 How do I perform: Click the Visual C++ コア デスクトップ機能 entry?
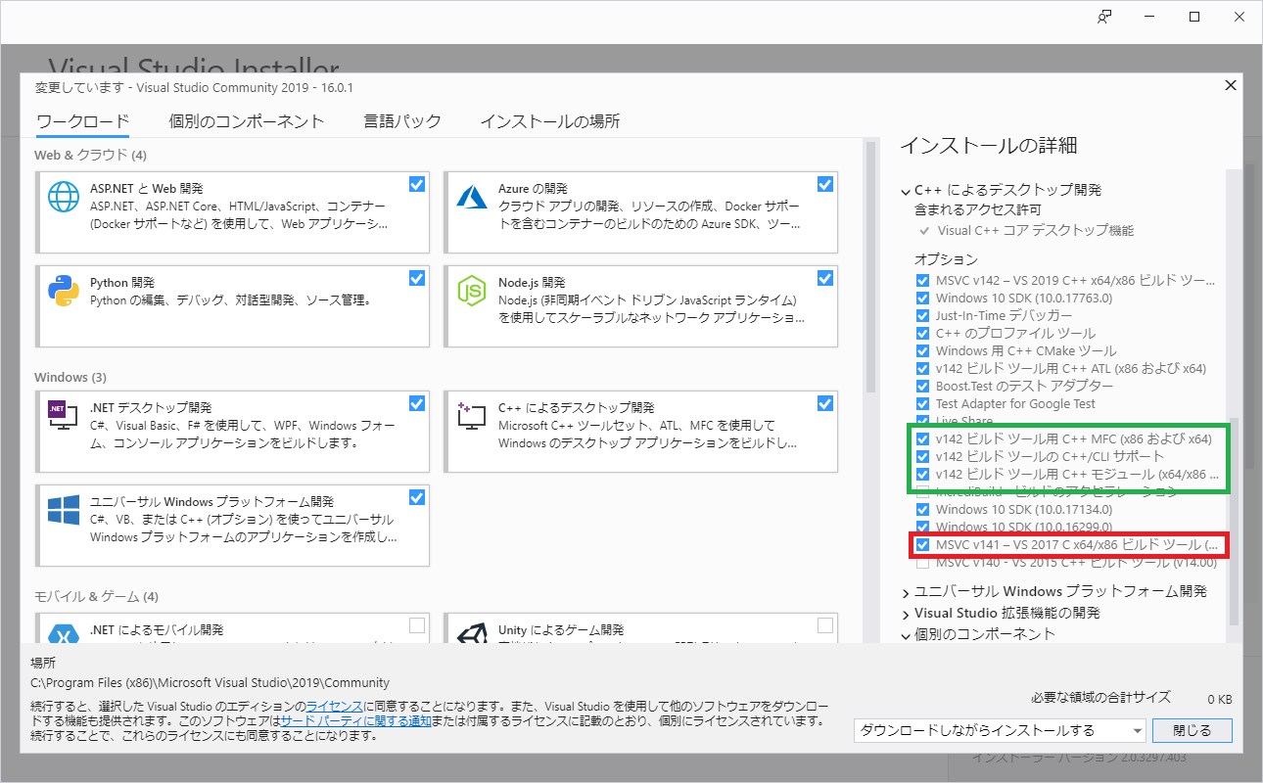[1036, 231]
